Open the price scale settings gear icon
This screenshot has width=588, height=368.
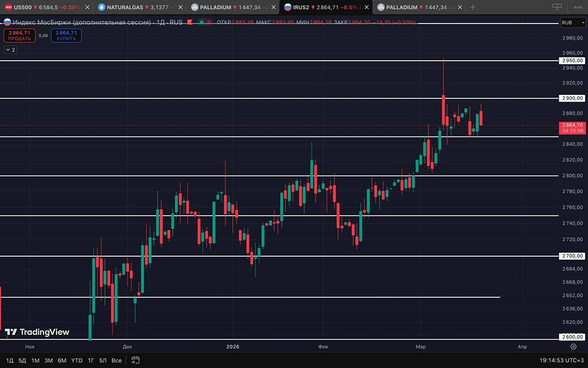573,346
